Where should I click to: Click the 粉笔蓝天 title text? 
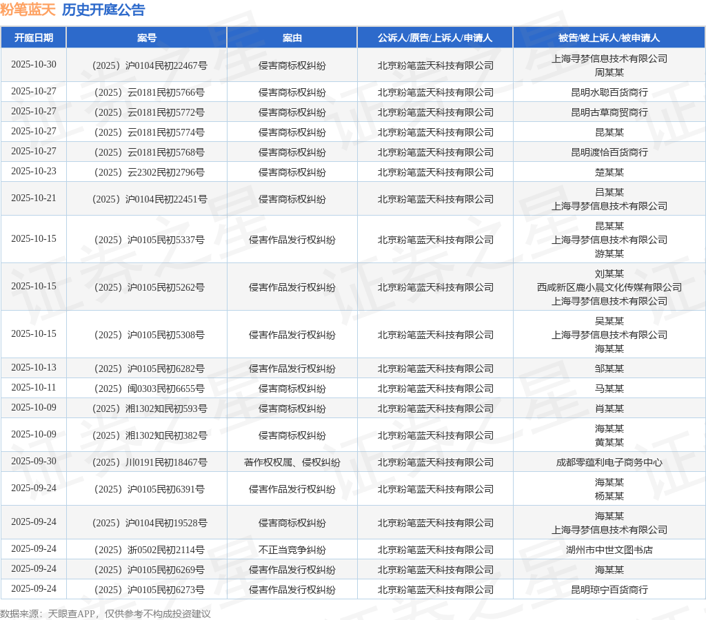click(x=28, y=10)
